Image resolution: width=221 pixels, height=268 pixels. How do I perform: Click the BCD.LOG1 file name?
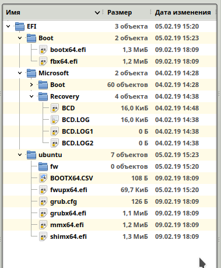[78, 131]
